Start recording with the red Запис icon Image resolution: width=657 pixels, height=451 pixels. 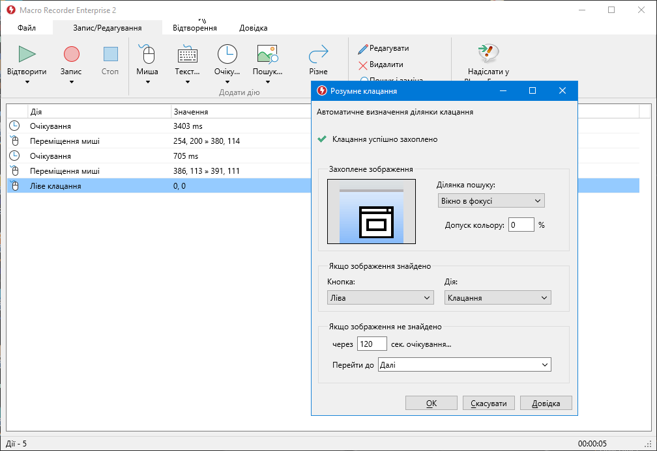71,54
